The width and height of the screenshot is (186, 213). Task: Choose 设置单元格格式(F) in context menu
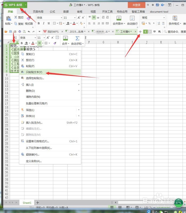click(50, 141)
